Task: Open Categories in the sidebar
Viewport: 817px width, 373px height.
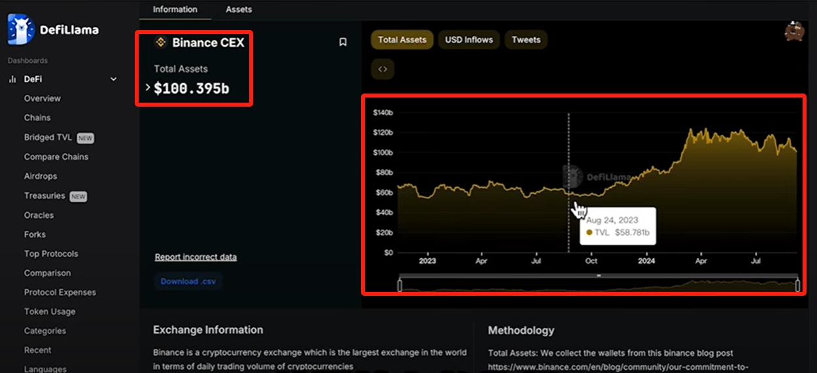Action: [x=45, y=331]
